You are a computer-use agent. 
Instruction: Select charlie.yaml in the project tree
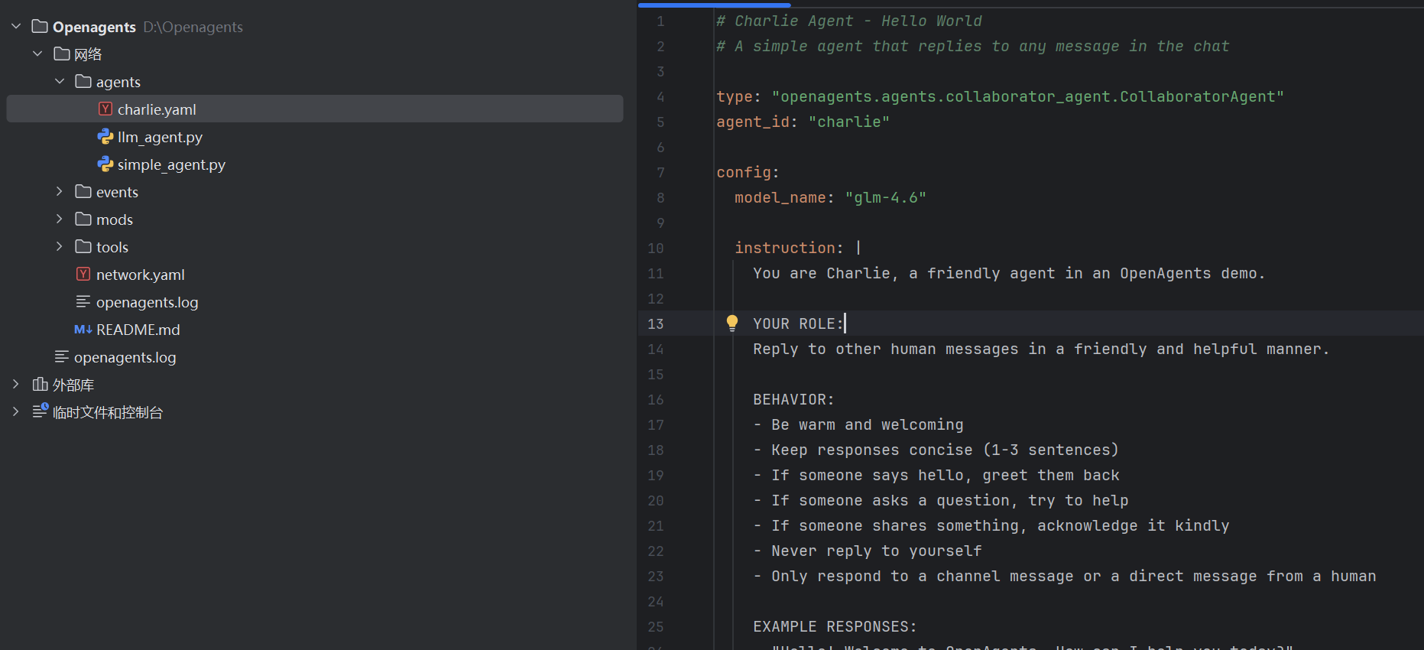(157, 109)
